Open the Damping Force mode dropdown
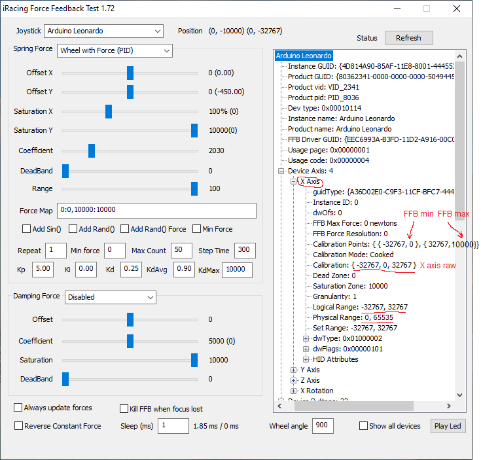 point(111,297)
